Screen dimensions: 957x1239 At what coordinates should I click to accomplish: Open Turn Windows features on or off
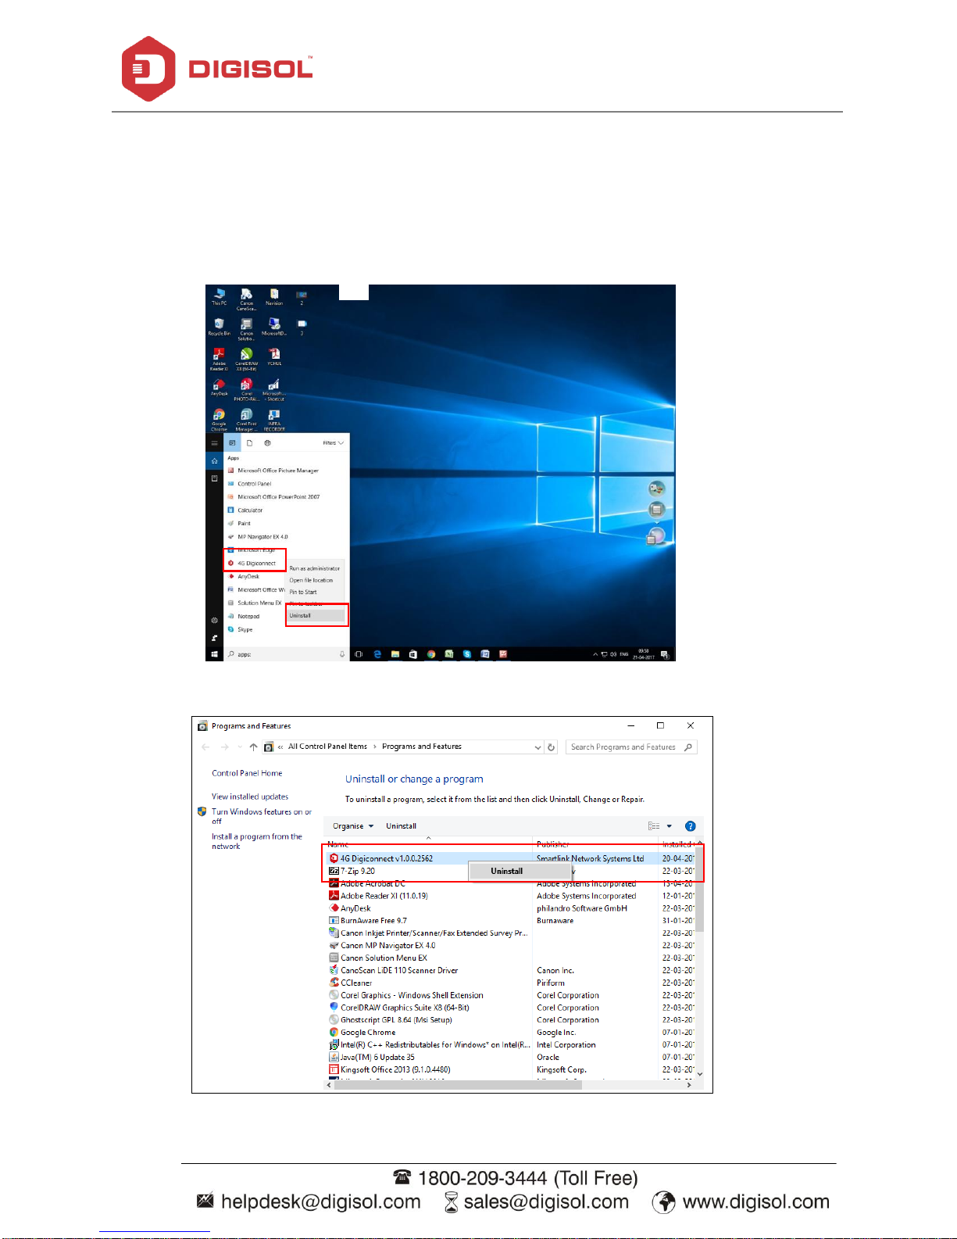tap(261, 816)
